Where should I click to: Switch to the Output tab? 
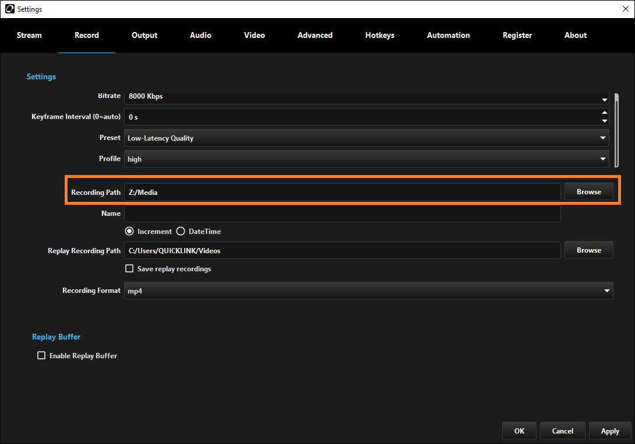(144, 35)
